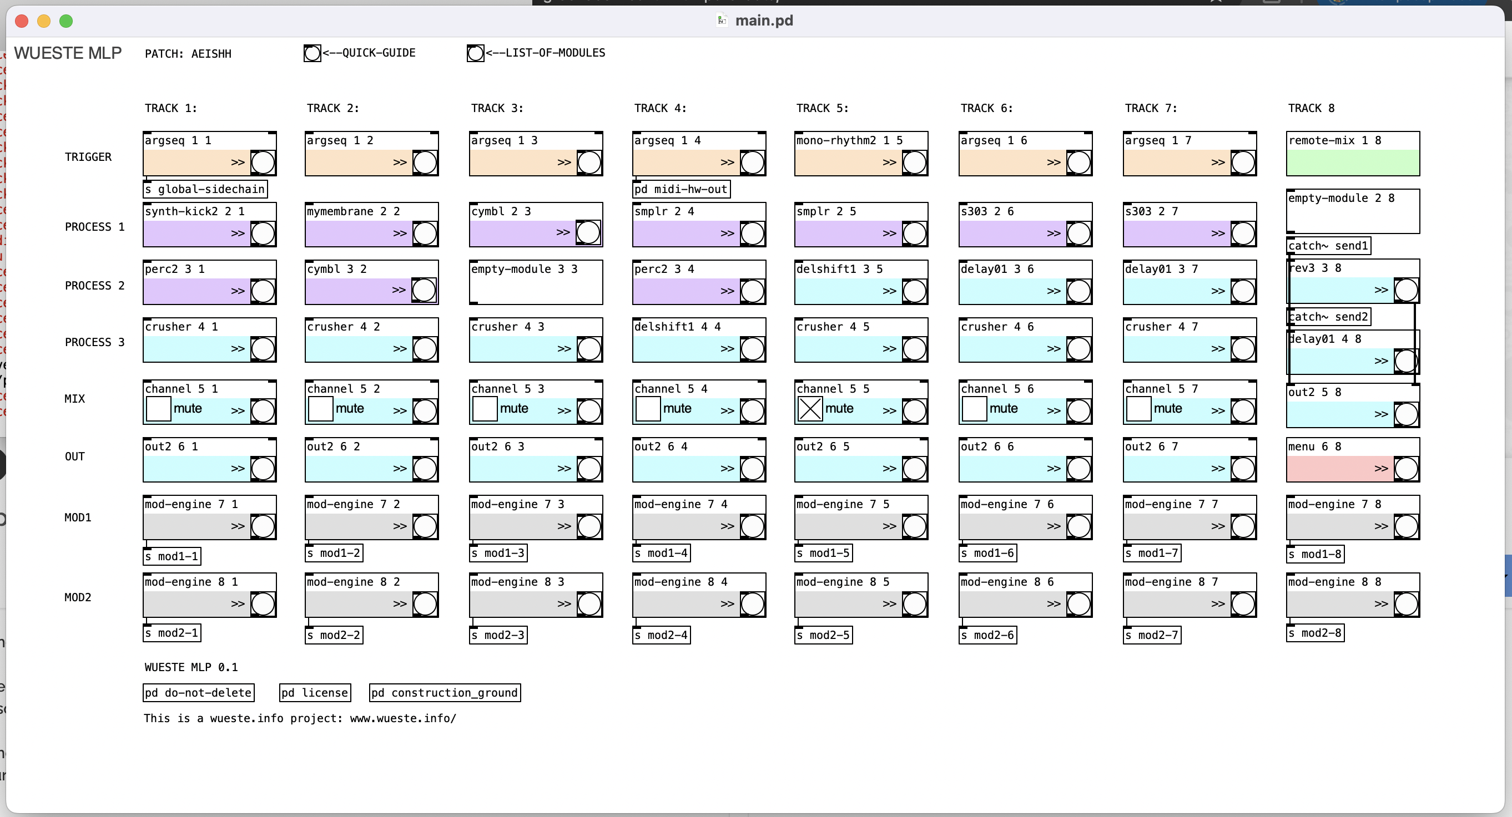Click the bang circle in synth-kick2 2 1

pos(263,234)
